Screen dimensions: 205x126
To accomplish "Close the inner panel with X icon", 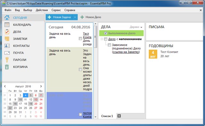I will tap(201, 10).
